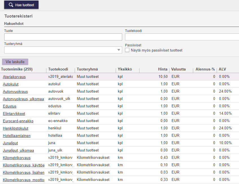The width and height of the screenshot is (239, 184).
Task: Sort by Tuoteryhmä column header
Action: pos(87,69)
